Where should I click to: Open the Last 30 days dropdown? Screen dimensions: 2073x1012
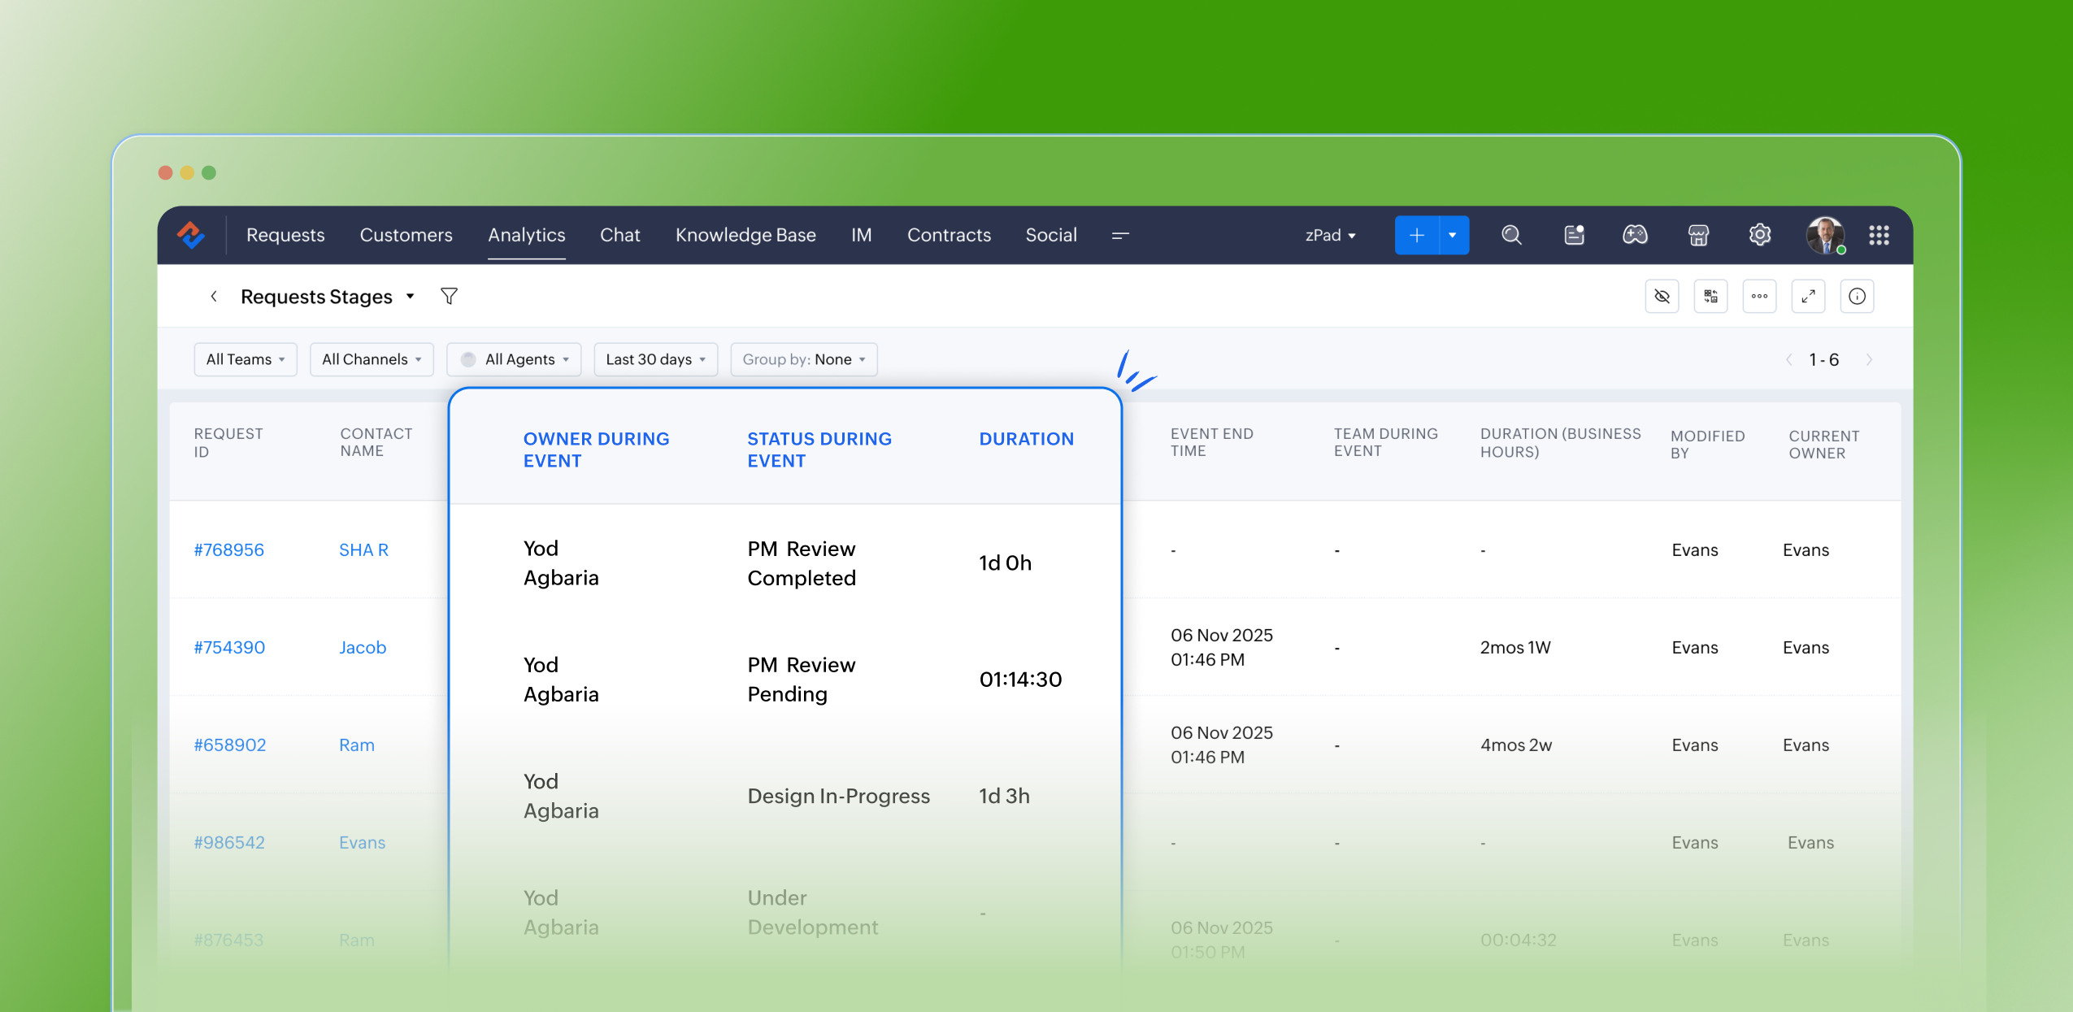(655, 359)
